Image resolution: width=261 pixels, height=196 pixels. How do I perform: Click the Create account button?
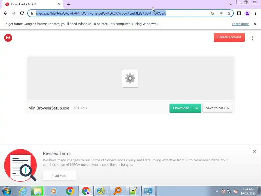coord(229,37)
